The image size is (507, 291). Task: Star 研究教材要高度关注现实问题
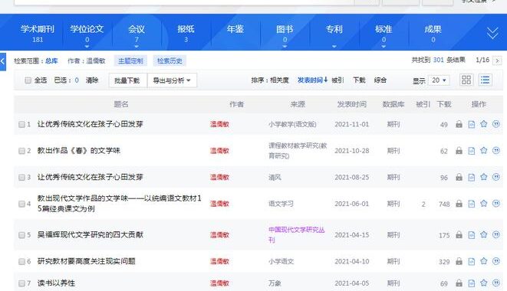484,261
